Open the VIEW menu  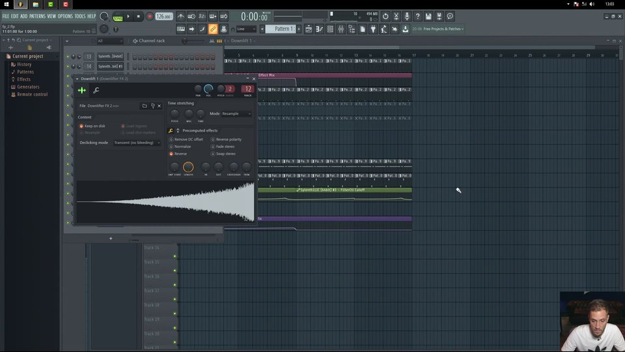[51, 16]
